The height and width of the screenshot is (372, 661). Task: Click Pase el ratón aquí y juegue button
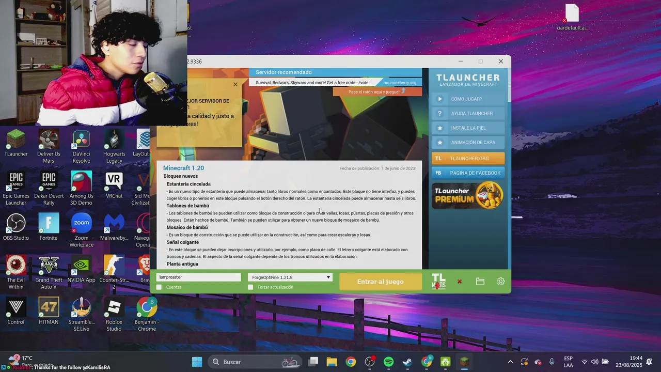point(377,91)
